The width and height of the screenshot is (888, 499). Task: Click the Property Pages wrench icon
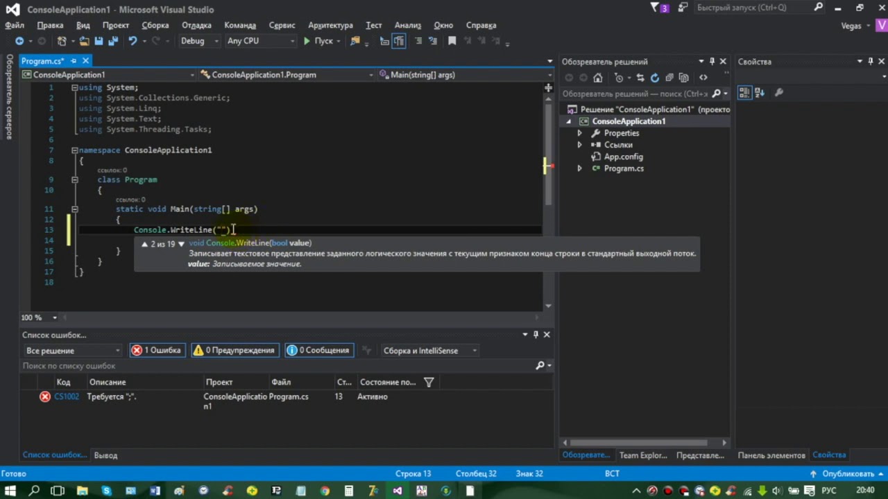(779, 92)
